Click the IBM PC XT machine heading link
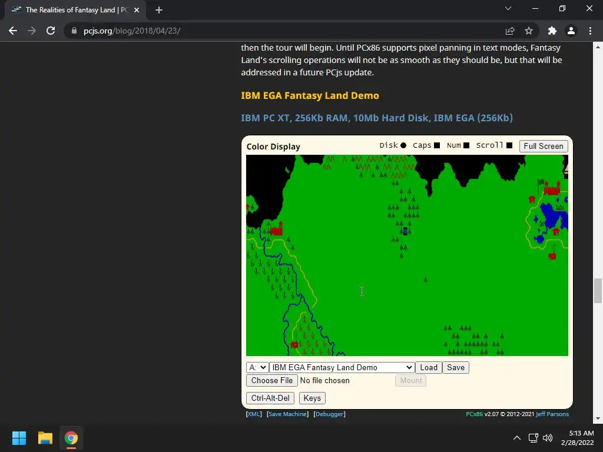The image size is (603, 452). point(377,118)
